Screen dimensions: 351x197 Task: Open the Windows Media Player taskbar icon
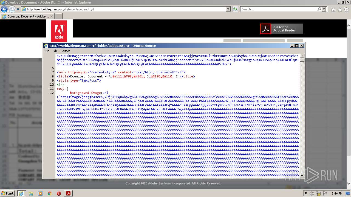pos(40,193)
